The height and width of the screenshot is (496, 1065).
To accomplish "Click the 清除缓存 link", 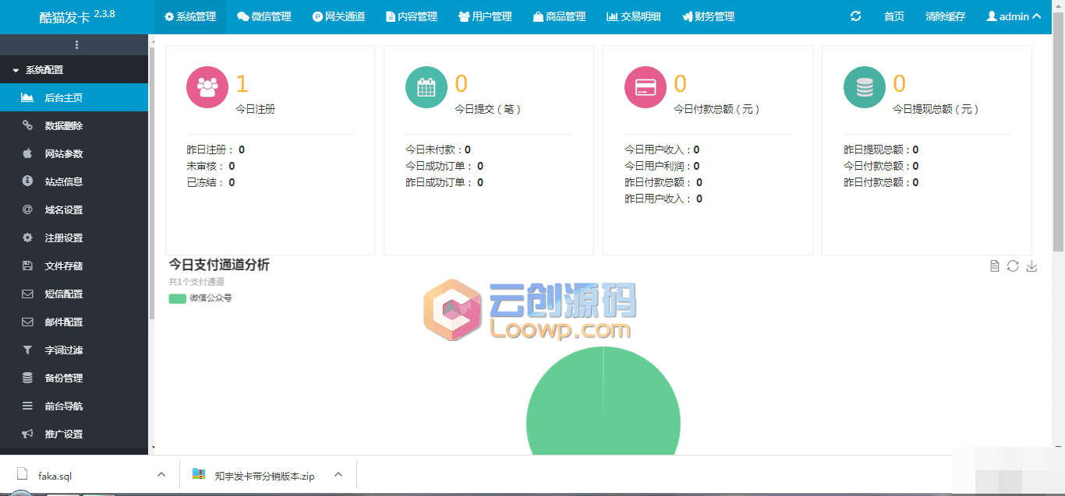I will point(945,16).
